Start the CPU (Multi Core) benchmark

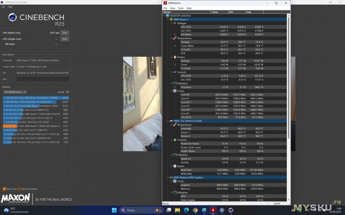click(x=65, y=33)
